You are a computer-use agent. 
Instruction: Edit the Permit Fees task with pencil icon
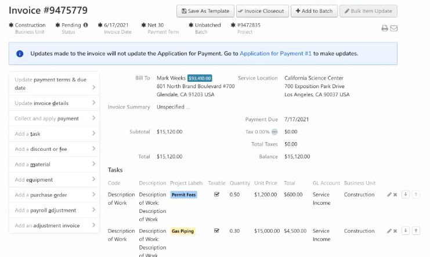point(389,194)
